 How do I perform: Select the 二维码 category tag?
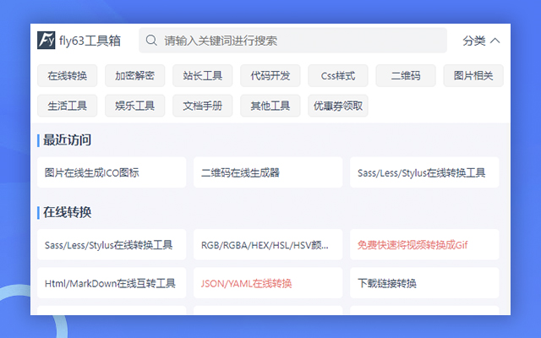point(406,75)
